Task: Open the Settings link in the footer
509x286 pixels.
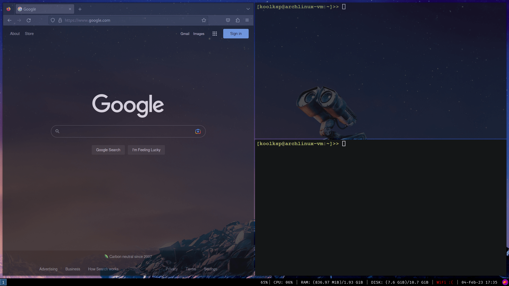Action: [x=210, y=269]
